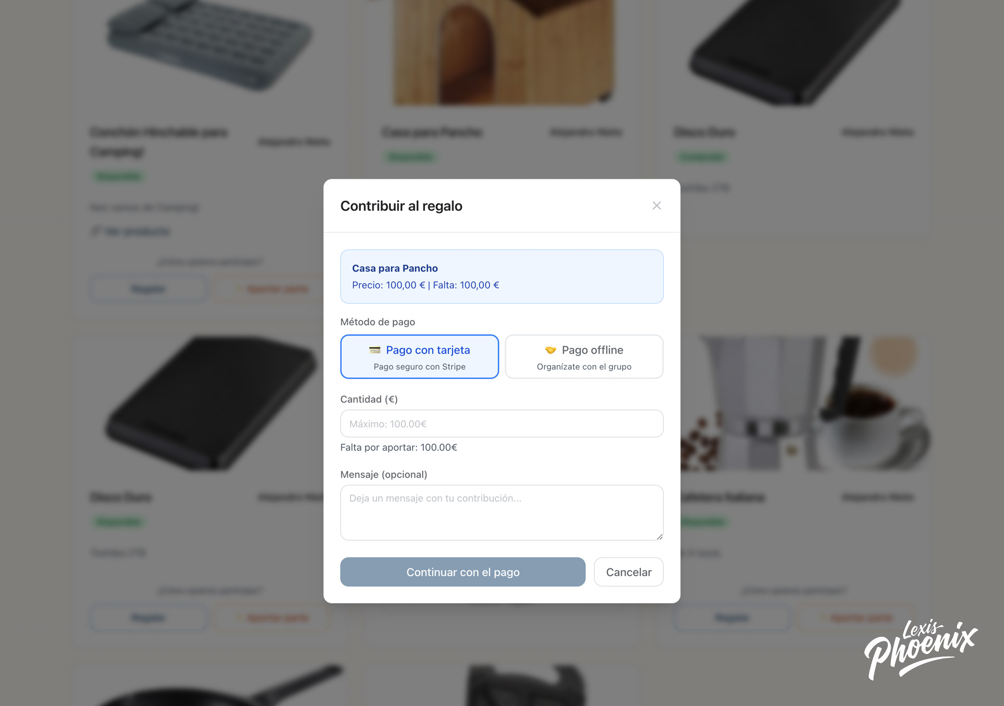Click the credit card icon
The width and height of the screenshot is (1004, 706).
[375, 350]
